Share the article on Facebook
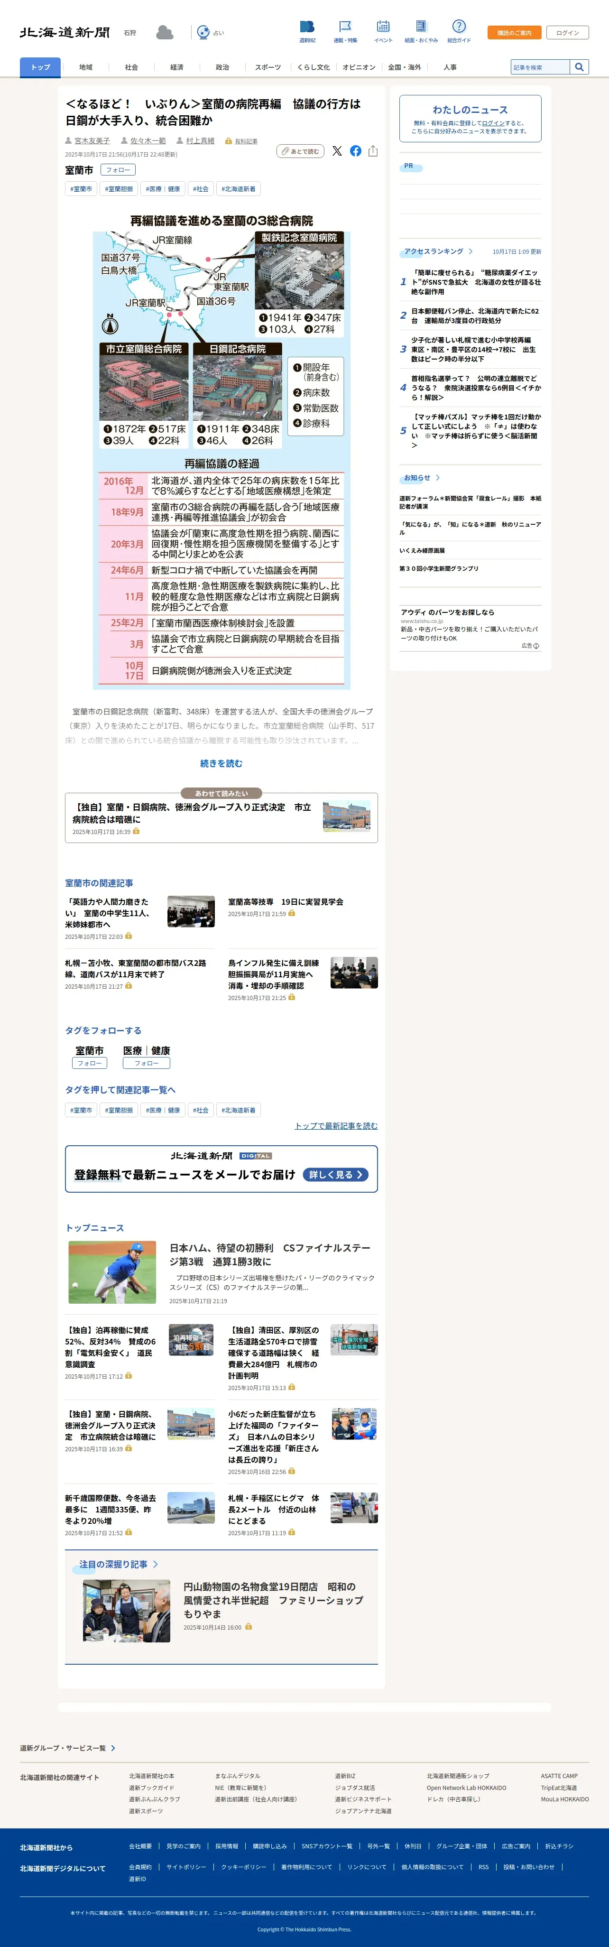This screenshot has height=1947, width=609. pyautogui.click(x=355, y=151)
